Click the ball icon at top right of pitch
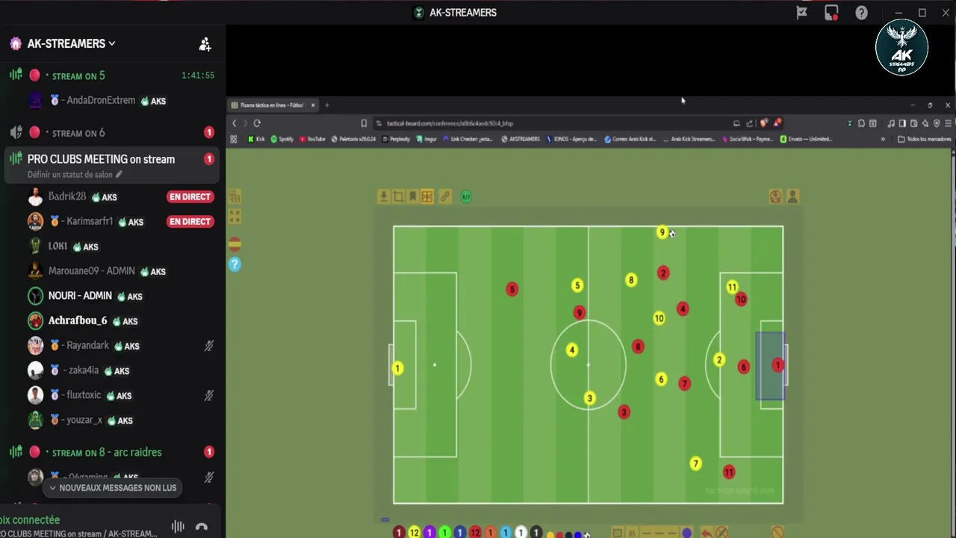This screenshot has width=956, height=538. coord(775,197)
